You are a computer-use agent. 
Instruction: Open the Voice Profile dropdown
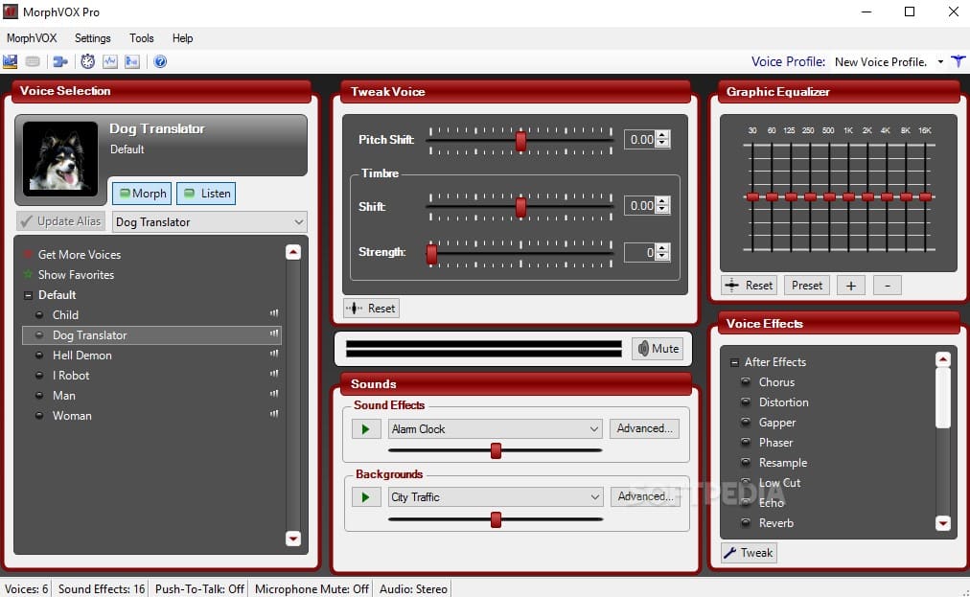[940, 62]
